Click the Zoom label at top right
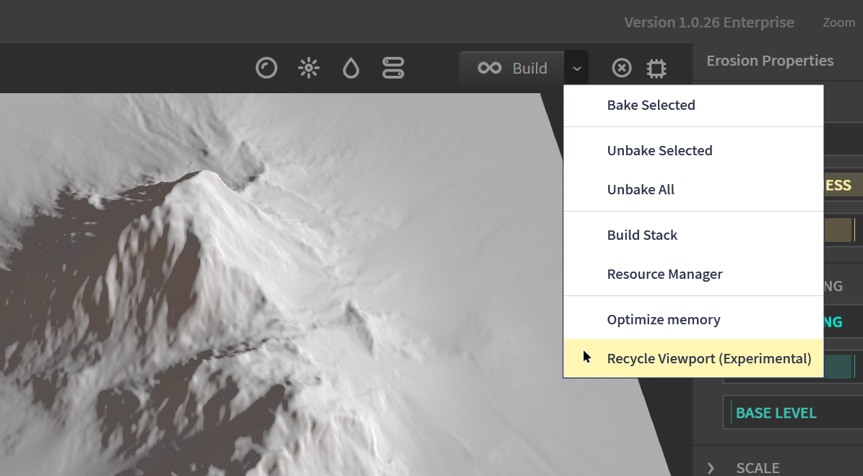The image size is (863, 476). 838,23
